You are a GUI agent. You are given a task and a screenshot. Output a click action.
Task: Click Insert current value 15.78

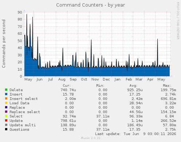[x=68, y=94]
